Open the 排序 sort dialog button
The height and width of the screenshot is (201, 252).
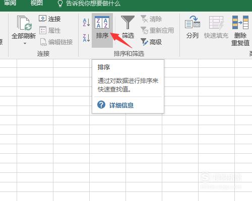coord(102,30)
